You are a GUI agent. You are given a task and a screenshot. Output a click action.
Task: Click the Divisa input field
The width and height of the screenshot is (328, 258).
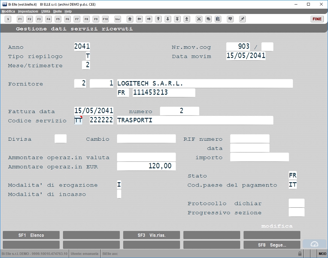[x=61, y=139]
